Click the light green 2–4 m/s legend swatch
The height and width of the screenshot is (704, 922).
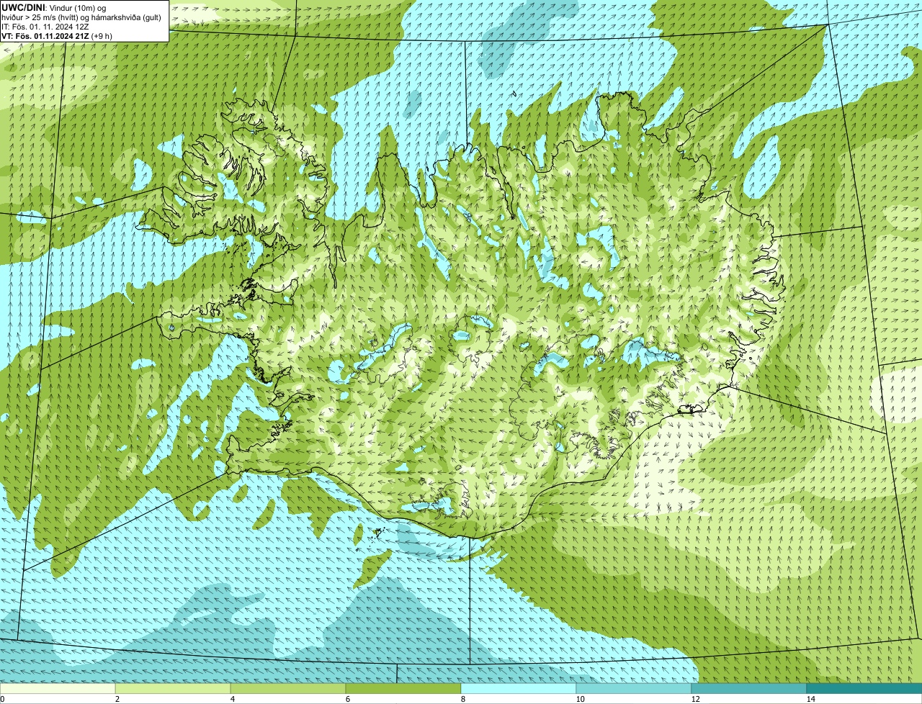pos(173,688)
